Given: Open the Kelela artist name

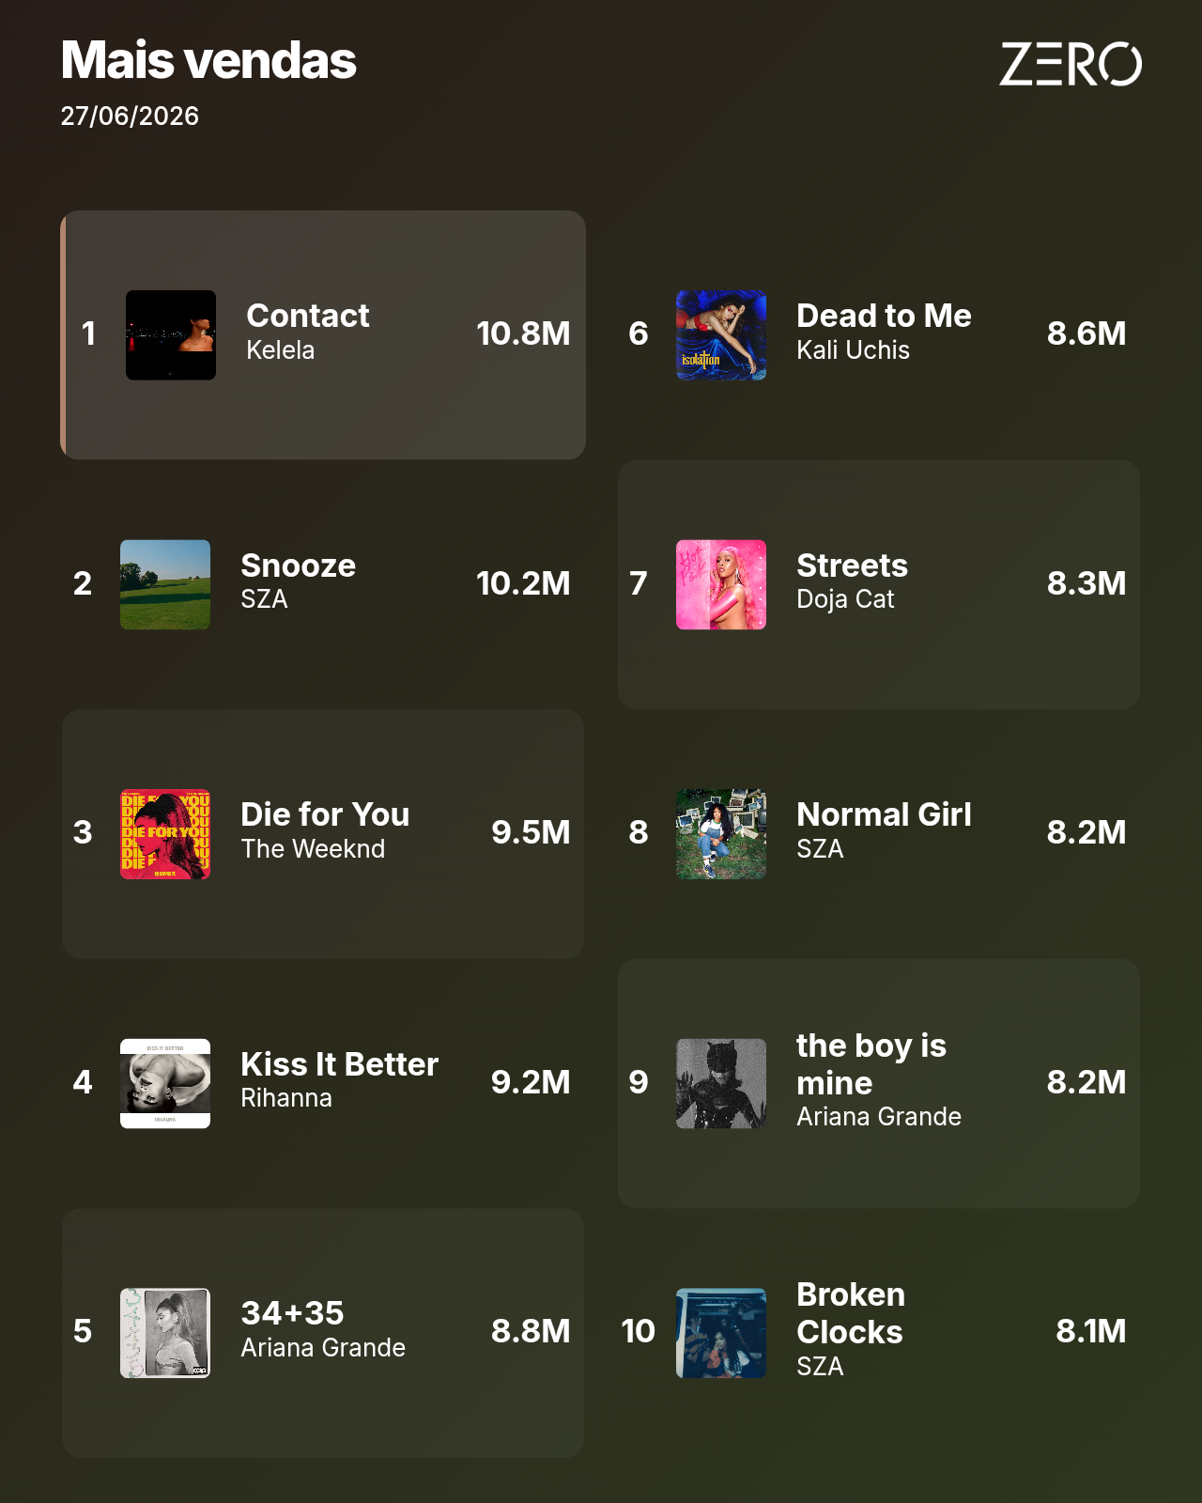Looking at the screenshot, I should [x=280, y=350].
